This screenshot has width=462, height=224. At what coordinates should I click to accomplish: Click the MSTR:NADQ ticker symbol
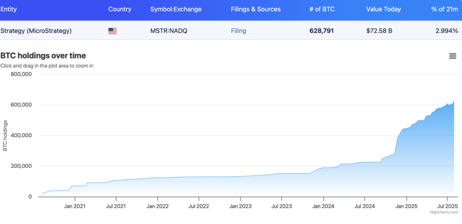(x=169, y=31)
